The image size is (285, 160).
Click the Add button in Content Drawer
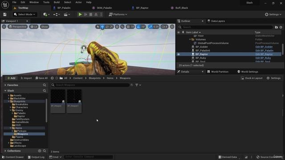[x=11, y=78]
